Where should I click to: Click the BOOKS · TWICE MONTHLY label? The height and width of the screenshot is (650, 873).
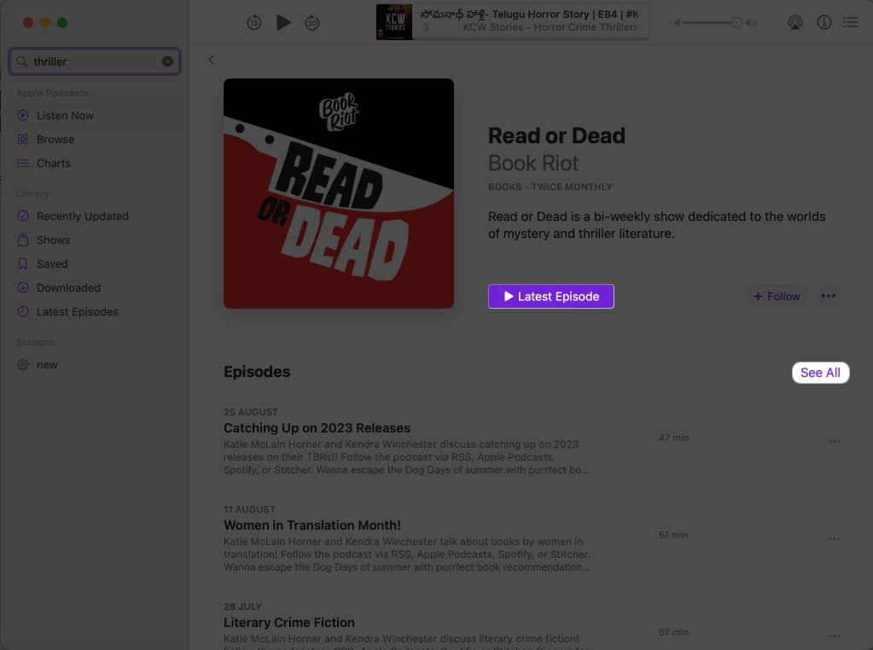(550, 187)
